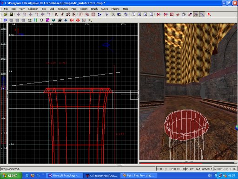The image size is (238, 179).
Task: Click the hollow brush square icon
Action: point(93,14)
